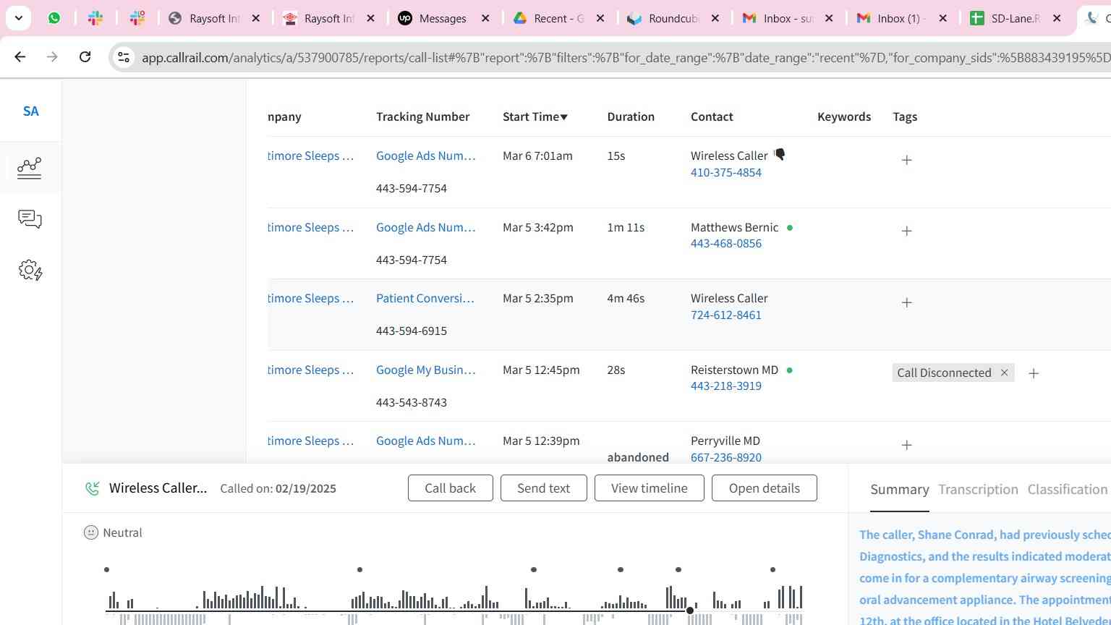Click the Neutral sentiment face icon
Screen dimensions: 1111x625
pos(91,532)
